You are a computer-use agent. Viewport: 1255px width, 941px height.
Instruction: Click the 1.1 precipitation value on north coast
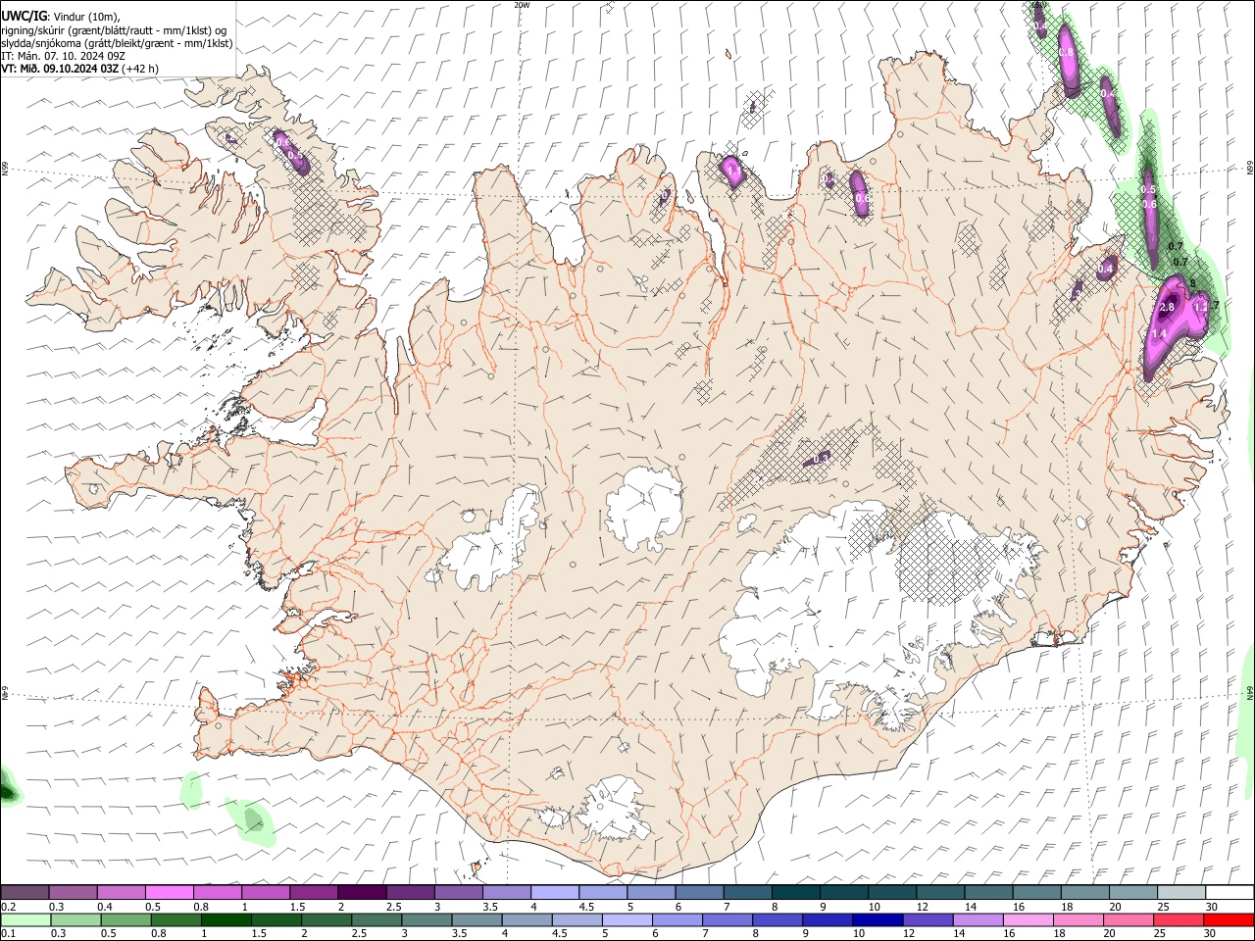(x=732, y=171)
